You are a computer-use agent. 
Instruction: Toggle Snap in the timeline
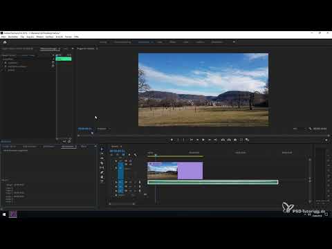point(117,155)
